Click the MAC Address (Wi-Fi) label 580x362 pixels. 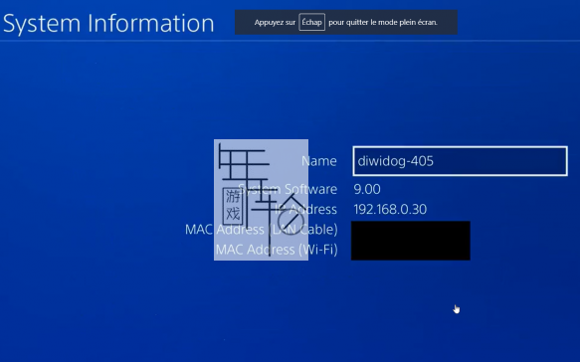277,250
